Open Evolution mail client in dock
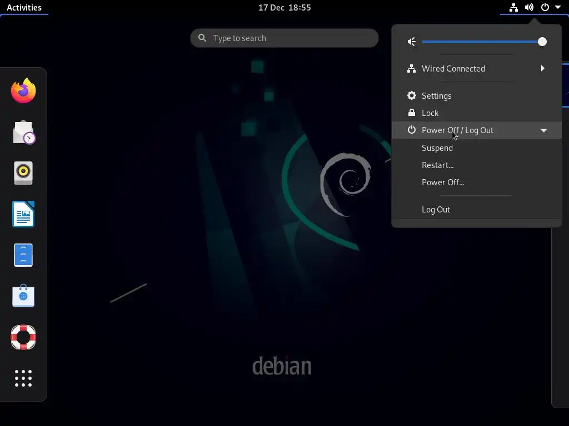This screenshot has height=426, width=569. tap(24, 132)
